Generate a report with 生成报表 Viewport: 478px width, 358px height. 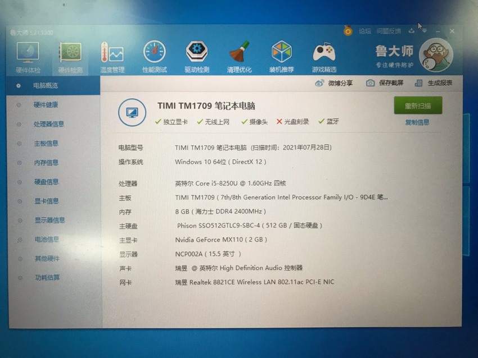coord(434,82)
